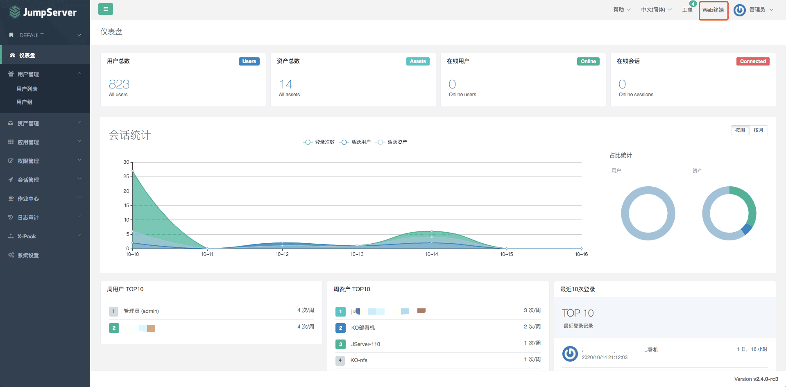Open 用户组 in sidebar

click(x=24, y=102)
